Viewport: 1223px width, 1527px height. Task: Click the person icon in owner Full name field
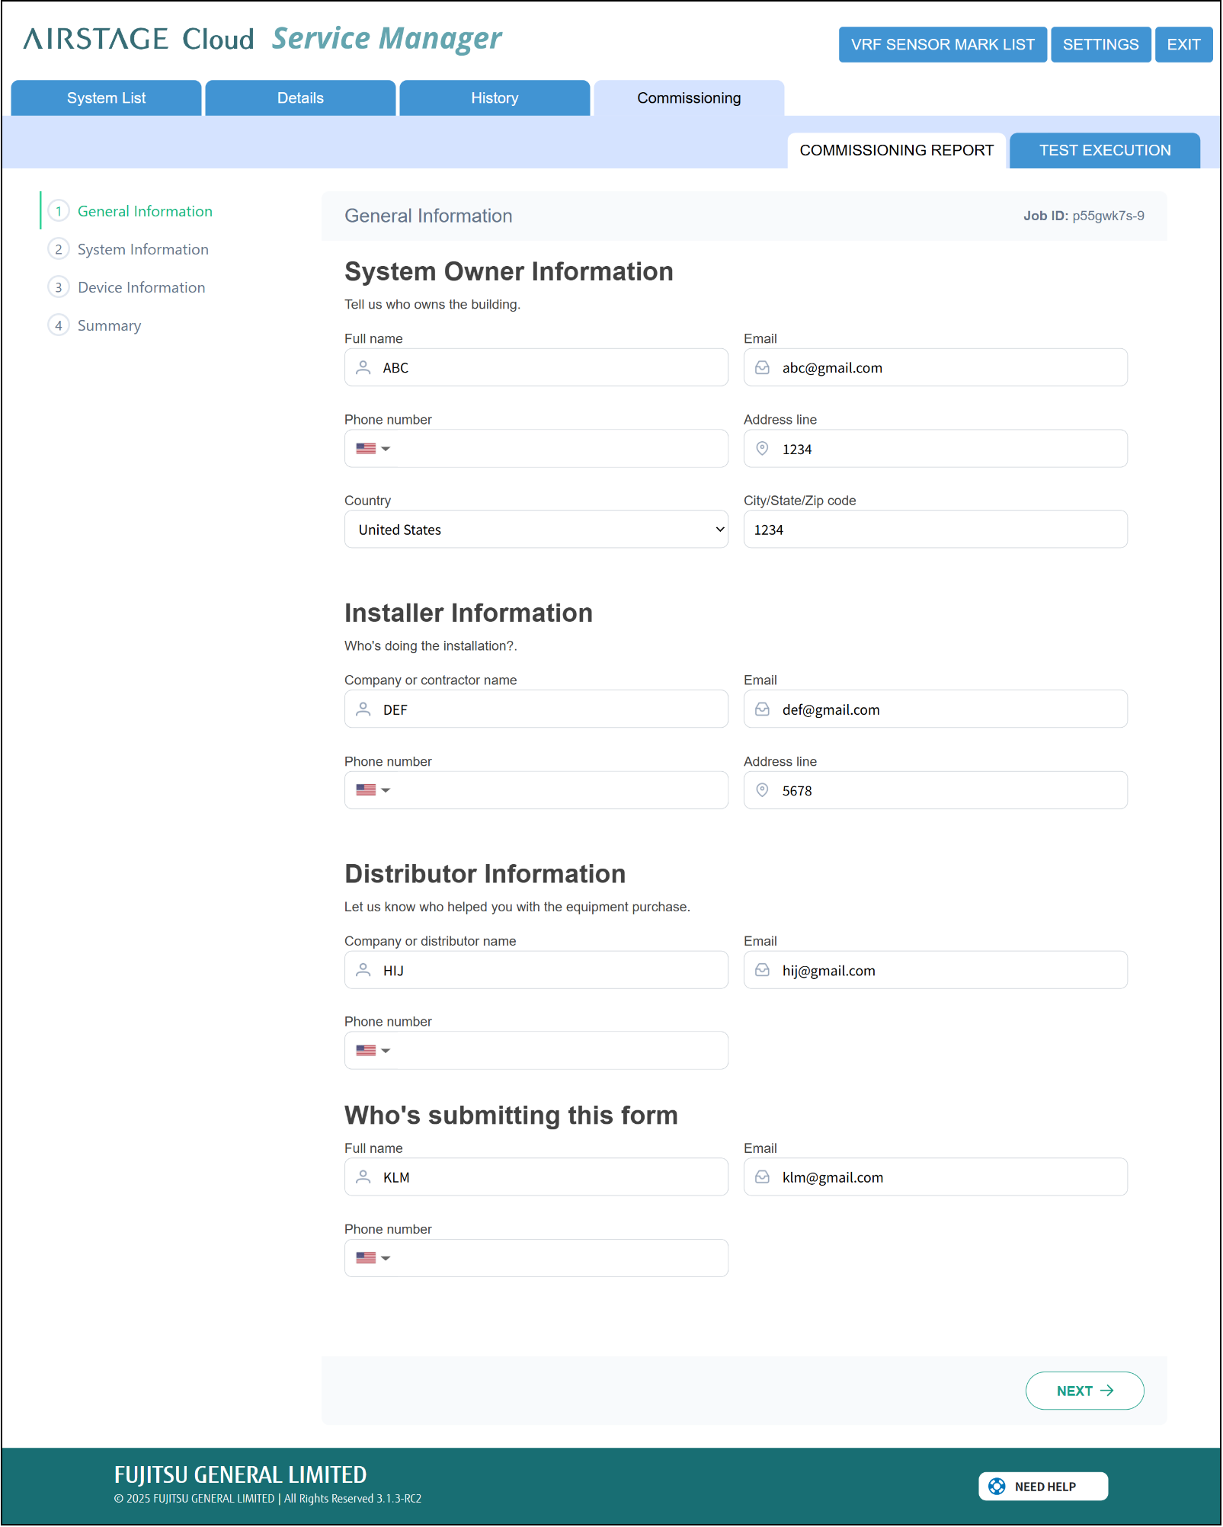click(363, 367)
